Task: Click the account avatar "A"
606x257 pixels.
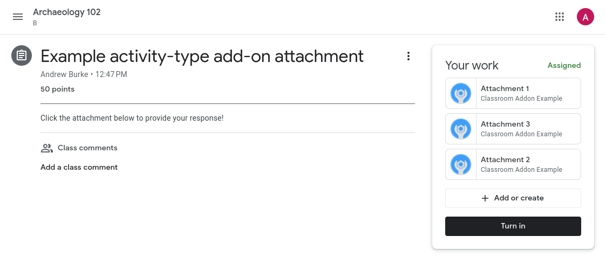Action: tap(585, 17)
